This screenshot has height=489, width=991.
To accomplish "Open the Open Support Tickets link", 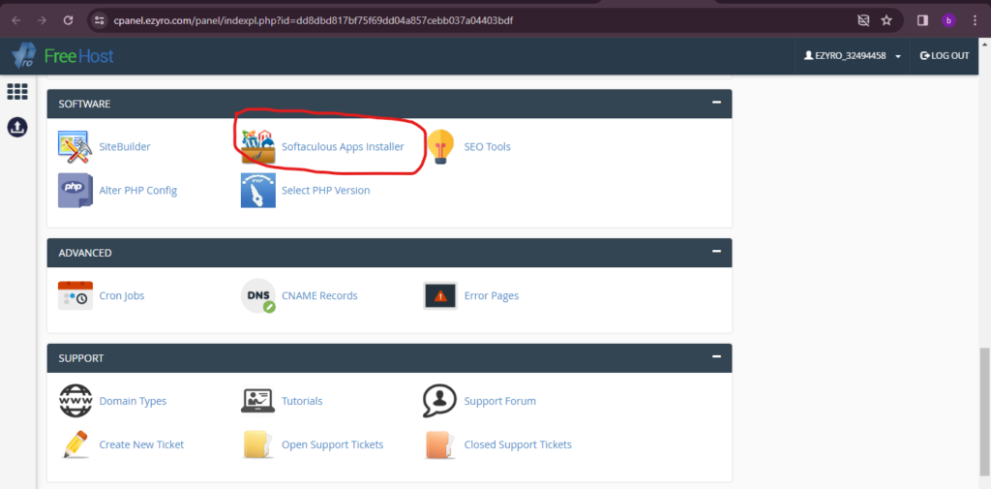I will 333,444.
